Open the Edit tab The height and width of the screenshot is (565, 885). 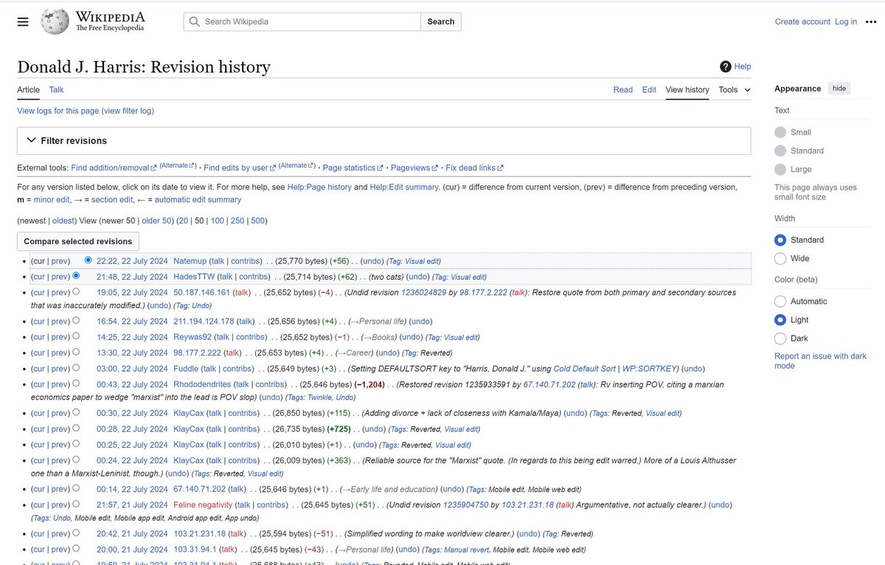pos(649,89)
